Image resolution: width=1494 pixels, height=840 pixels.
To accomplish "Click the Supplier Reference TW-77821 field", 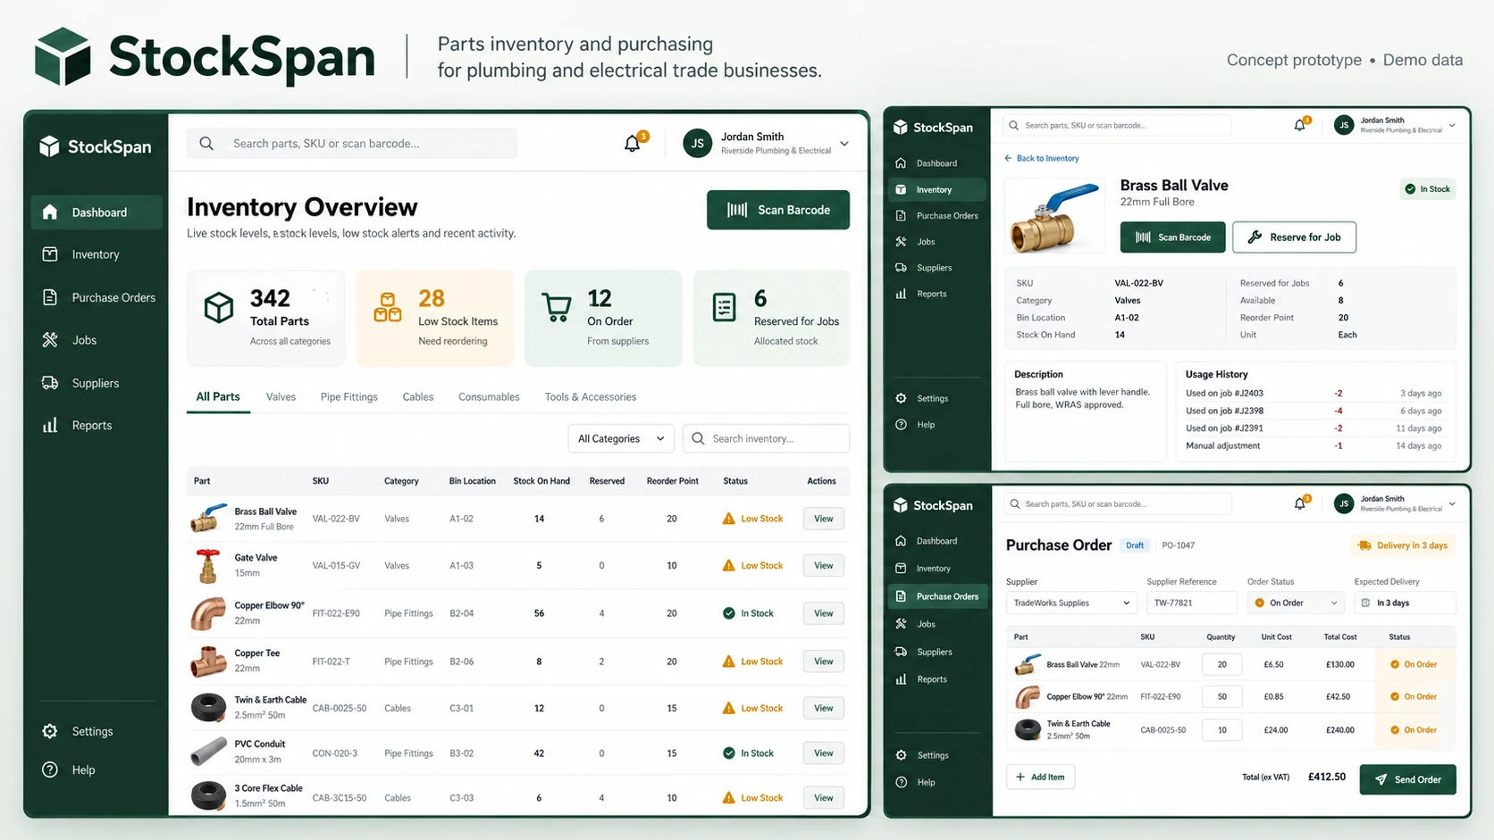I will (x=1191, y=603).
